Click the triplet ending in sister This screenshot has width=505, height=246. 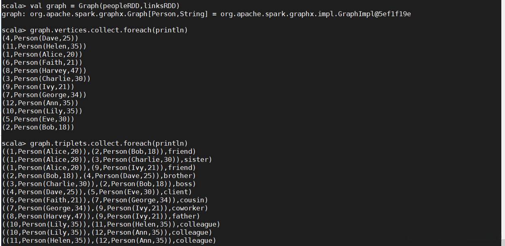107,159
